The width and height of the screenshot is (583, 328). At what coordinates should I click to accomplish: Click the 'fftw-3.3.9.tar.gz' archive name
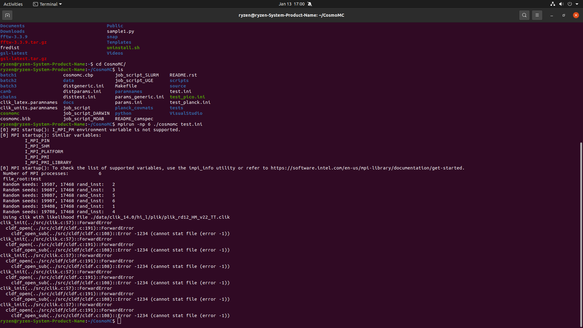coord(24,42)
